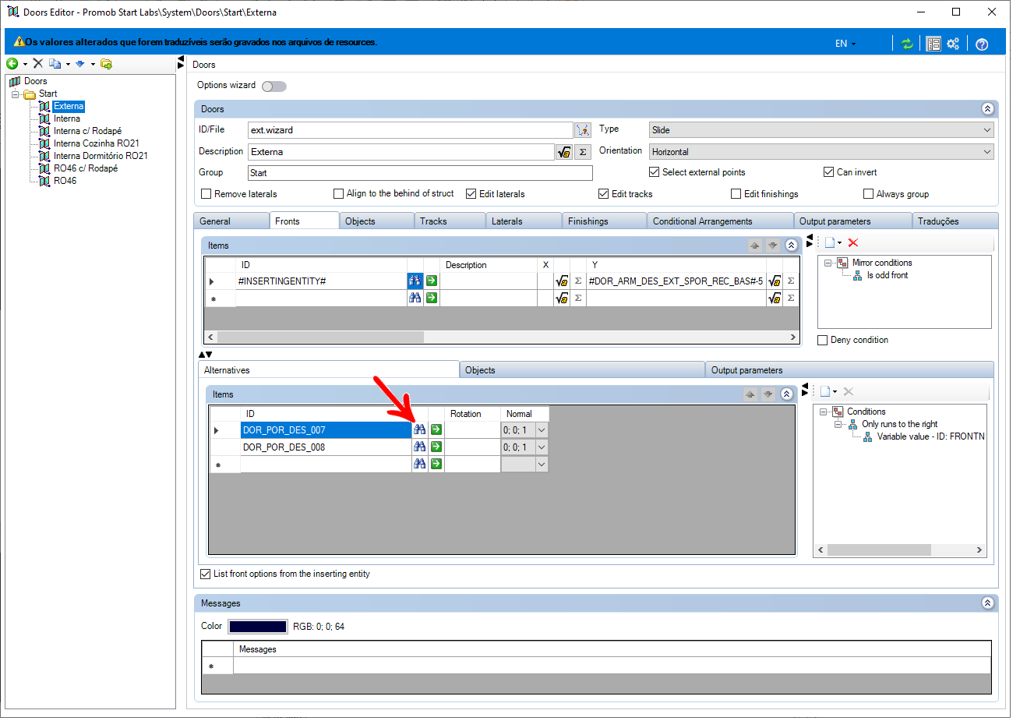Click the X delete icon in left toolbar

pyautogui.click(x=37, y=64)
